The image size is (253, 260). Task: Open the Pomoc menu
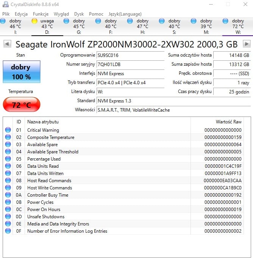coord(96,14)
